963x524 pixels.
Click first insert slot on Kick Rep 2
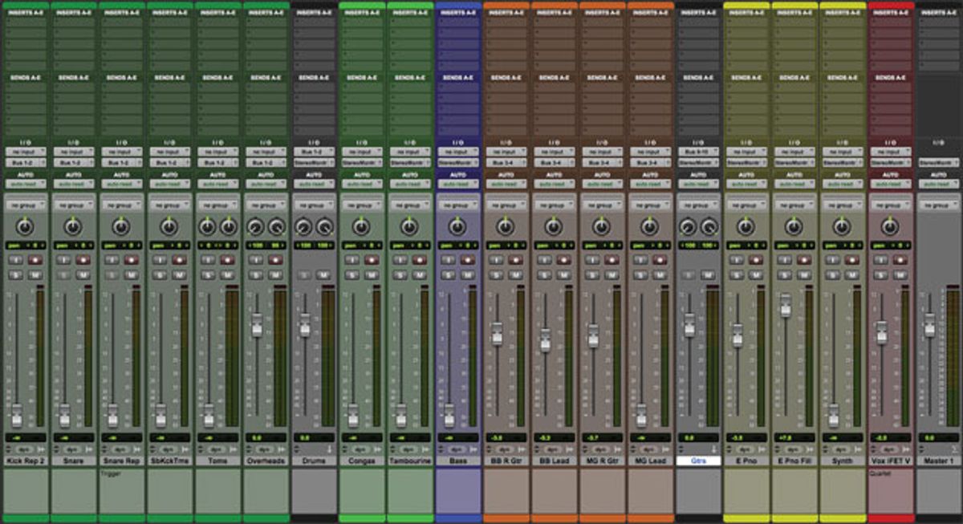[x=26, y=23]
